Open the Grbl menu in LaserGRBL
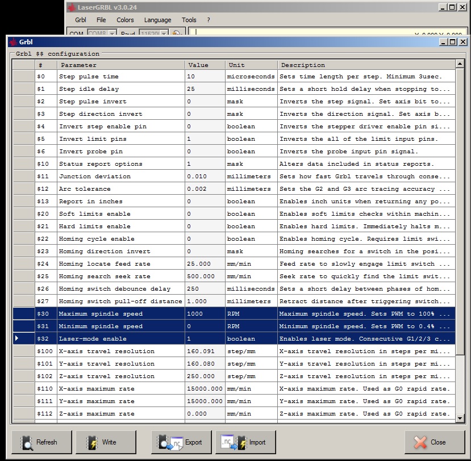Screen dimensions: 471x461 81,20
